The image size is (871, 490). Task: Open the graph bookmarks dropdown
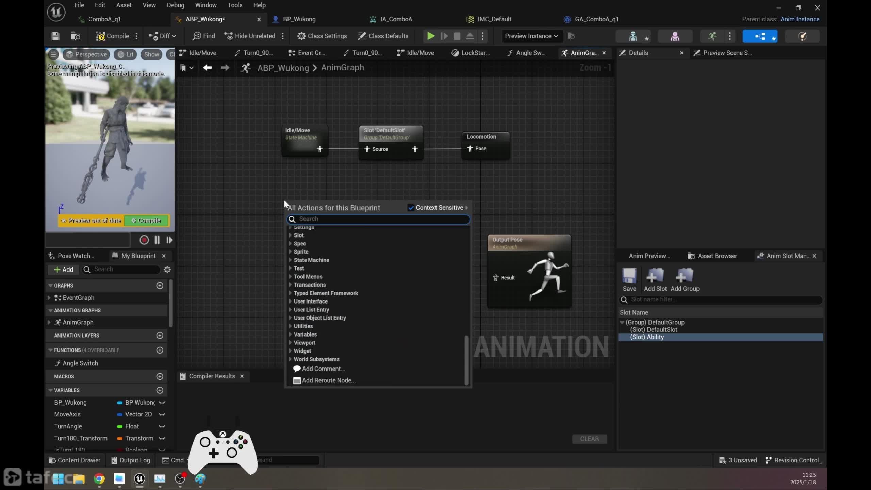click(x=187, y=68)
